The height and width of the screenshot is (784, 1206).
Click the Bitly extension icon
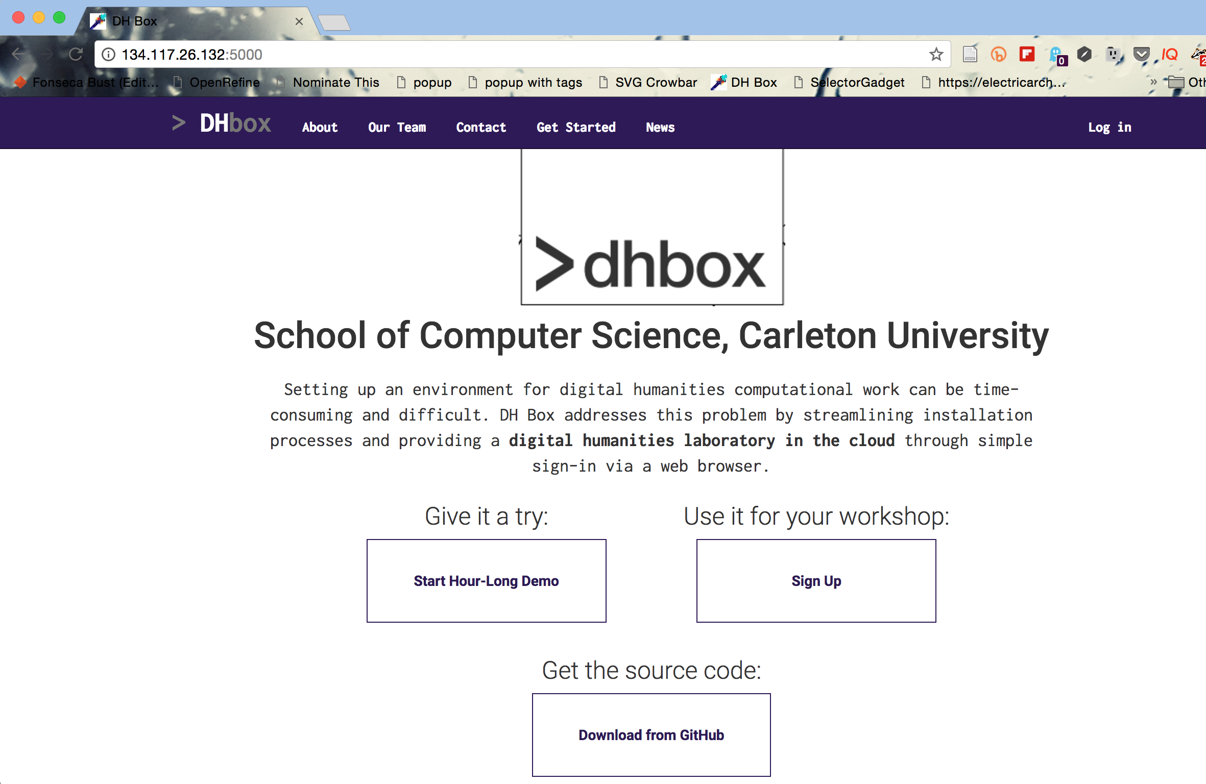[998, 54]
